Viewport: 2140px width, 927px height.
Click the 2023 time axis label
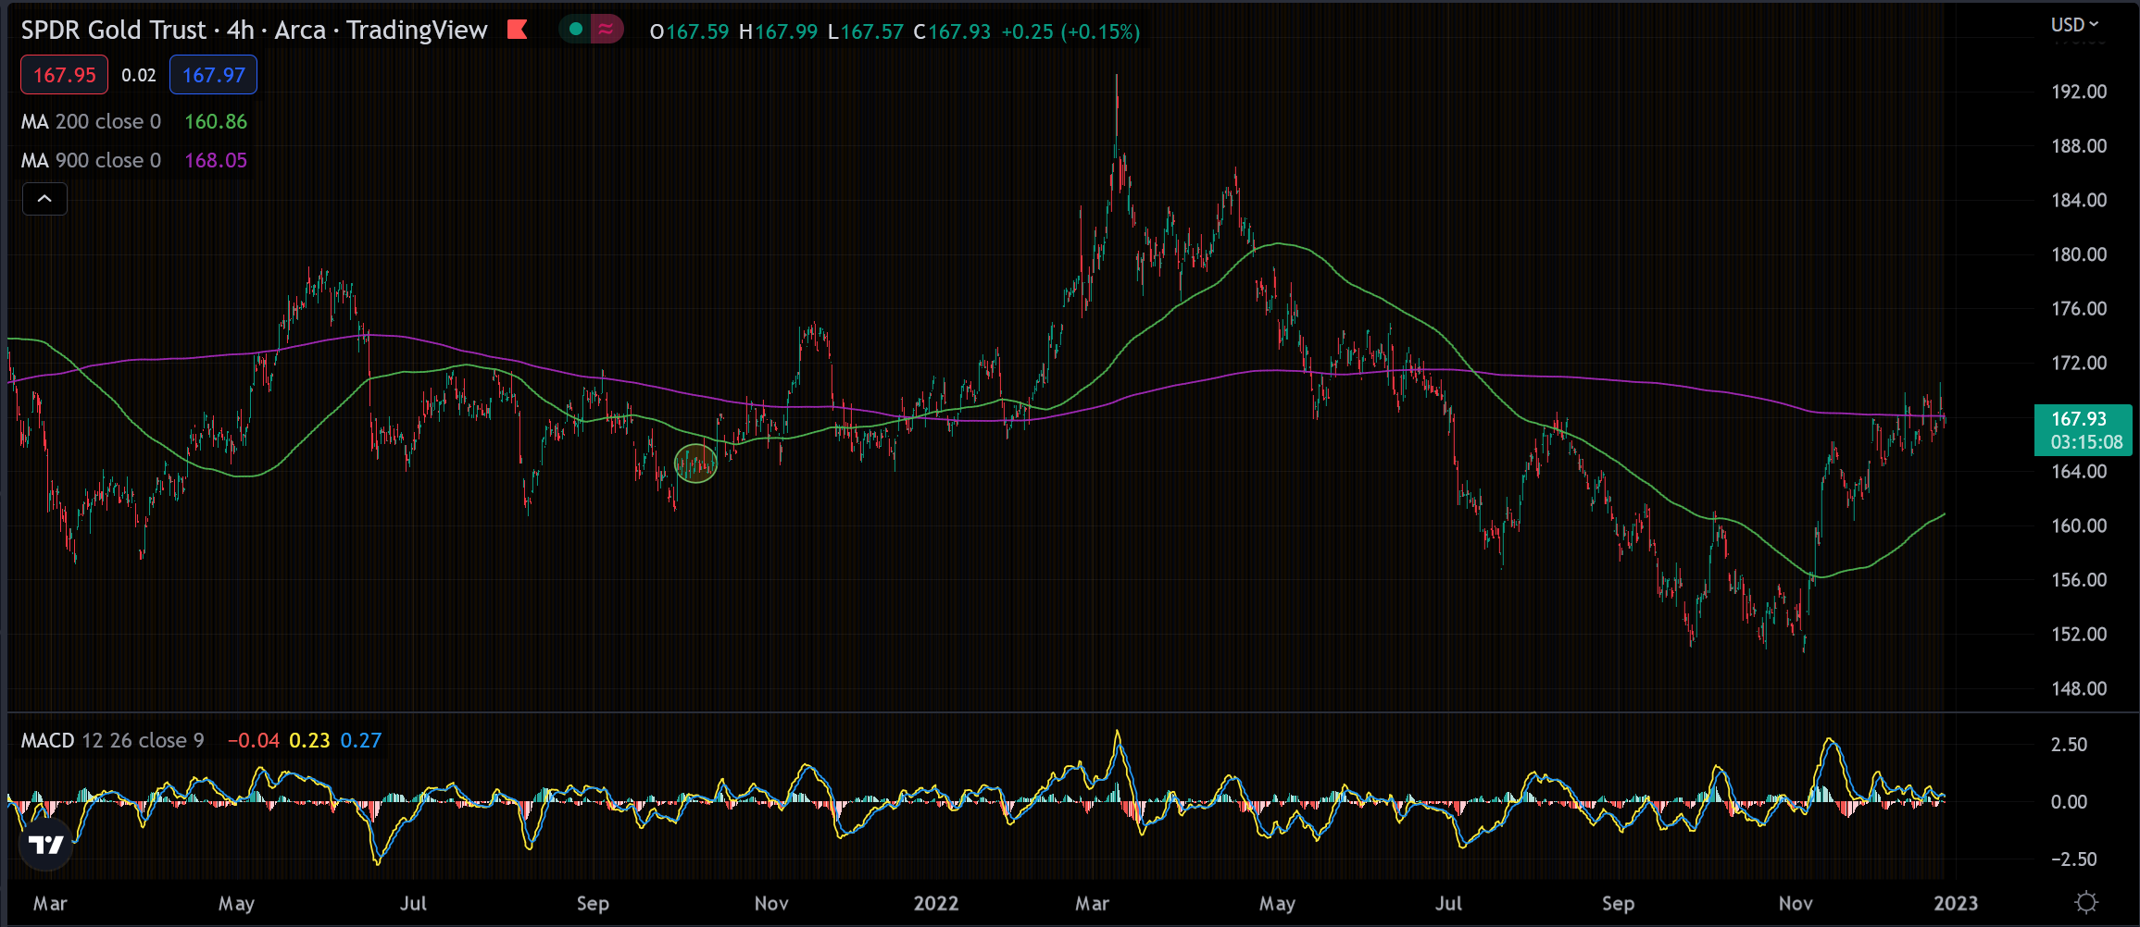[1955, 903]
